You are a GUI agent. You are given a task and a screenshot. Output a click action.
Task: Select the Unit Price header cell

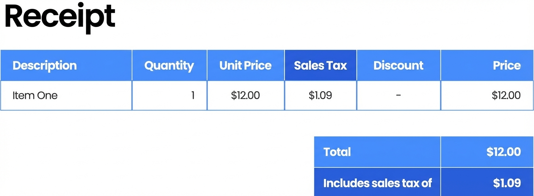click(x=245, y=65)
